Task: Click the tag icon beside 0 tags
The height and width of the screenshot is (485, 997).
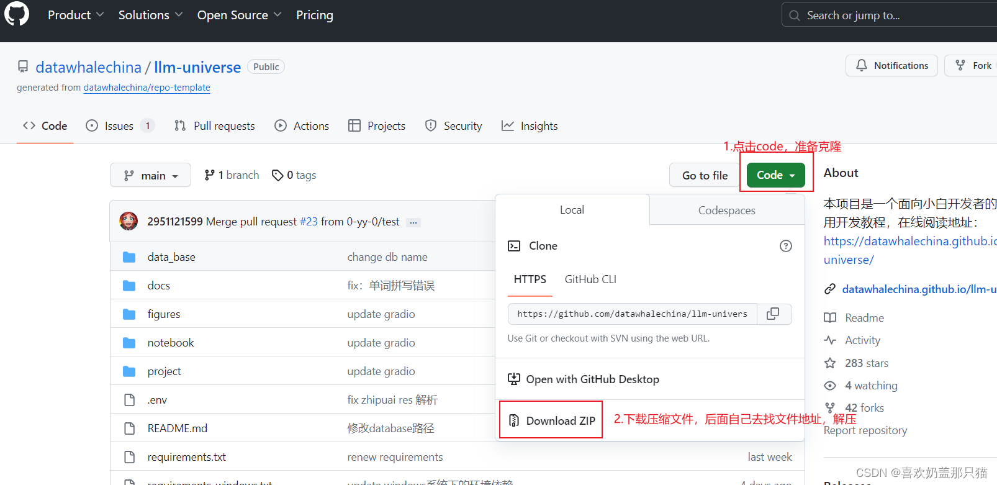Action: 277,176
